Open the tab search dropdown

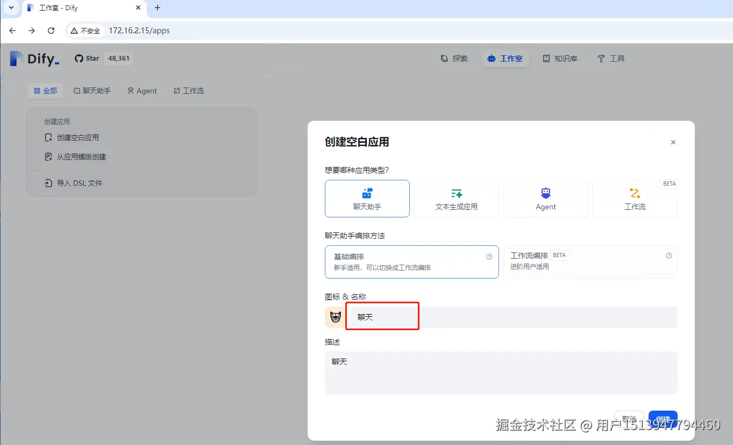(11, 8)
